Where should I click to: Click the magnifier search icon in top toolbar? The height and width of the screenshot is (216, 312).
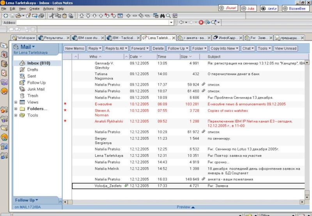coord(168,16)
